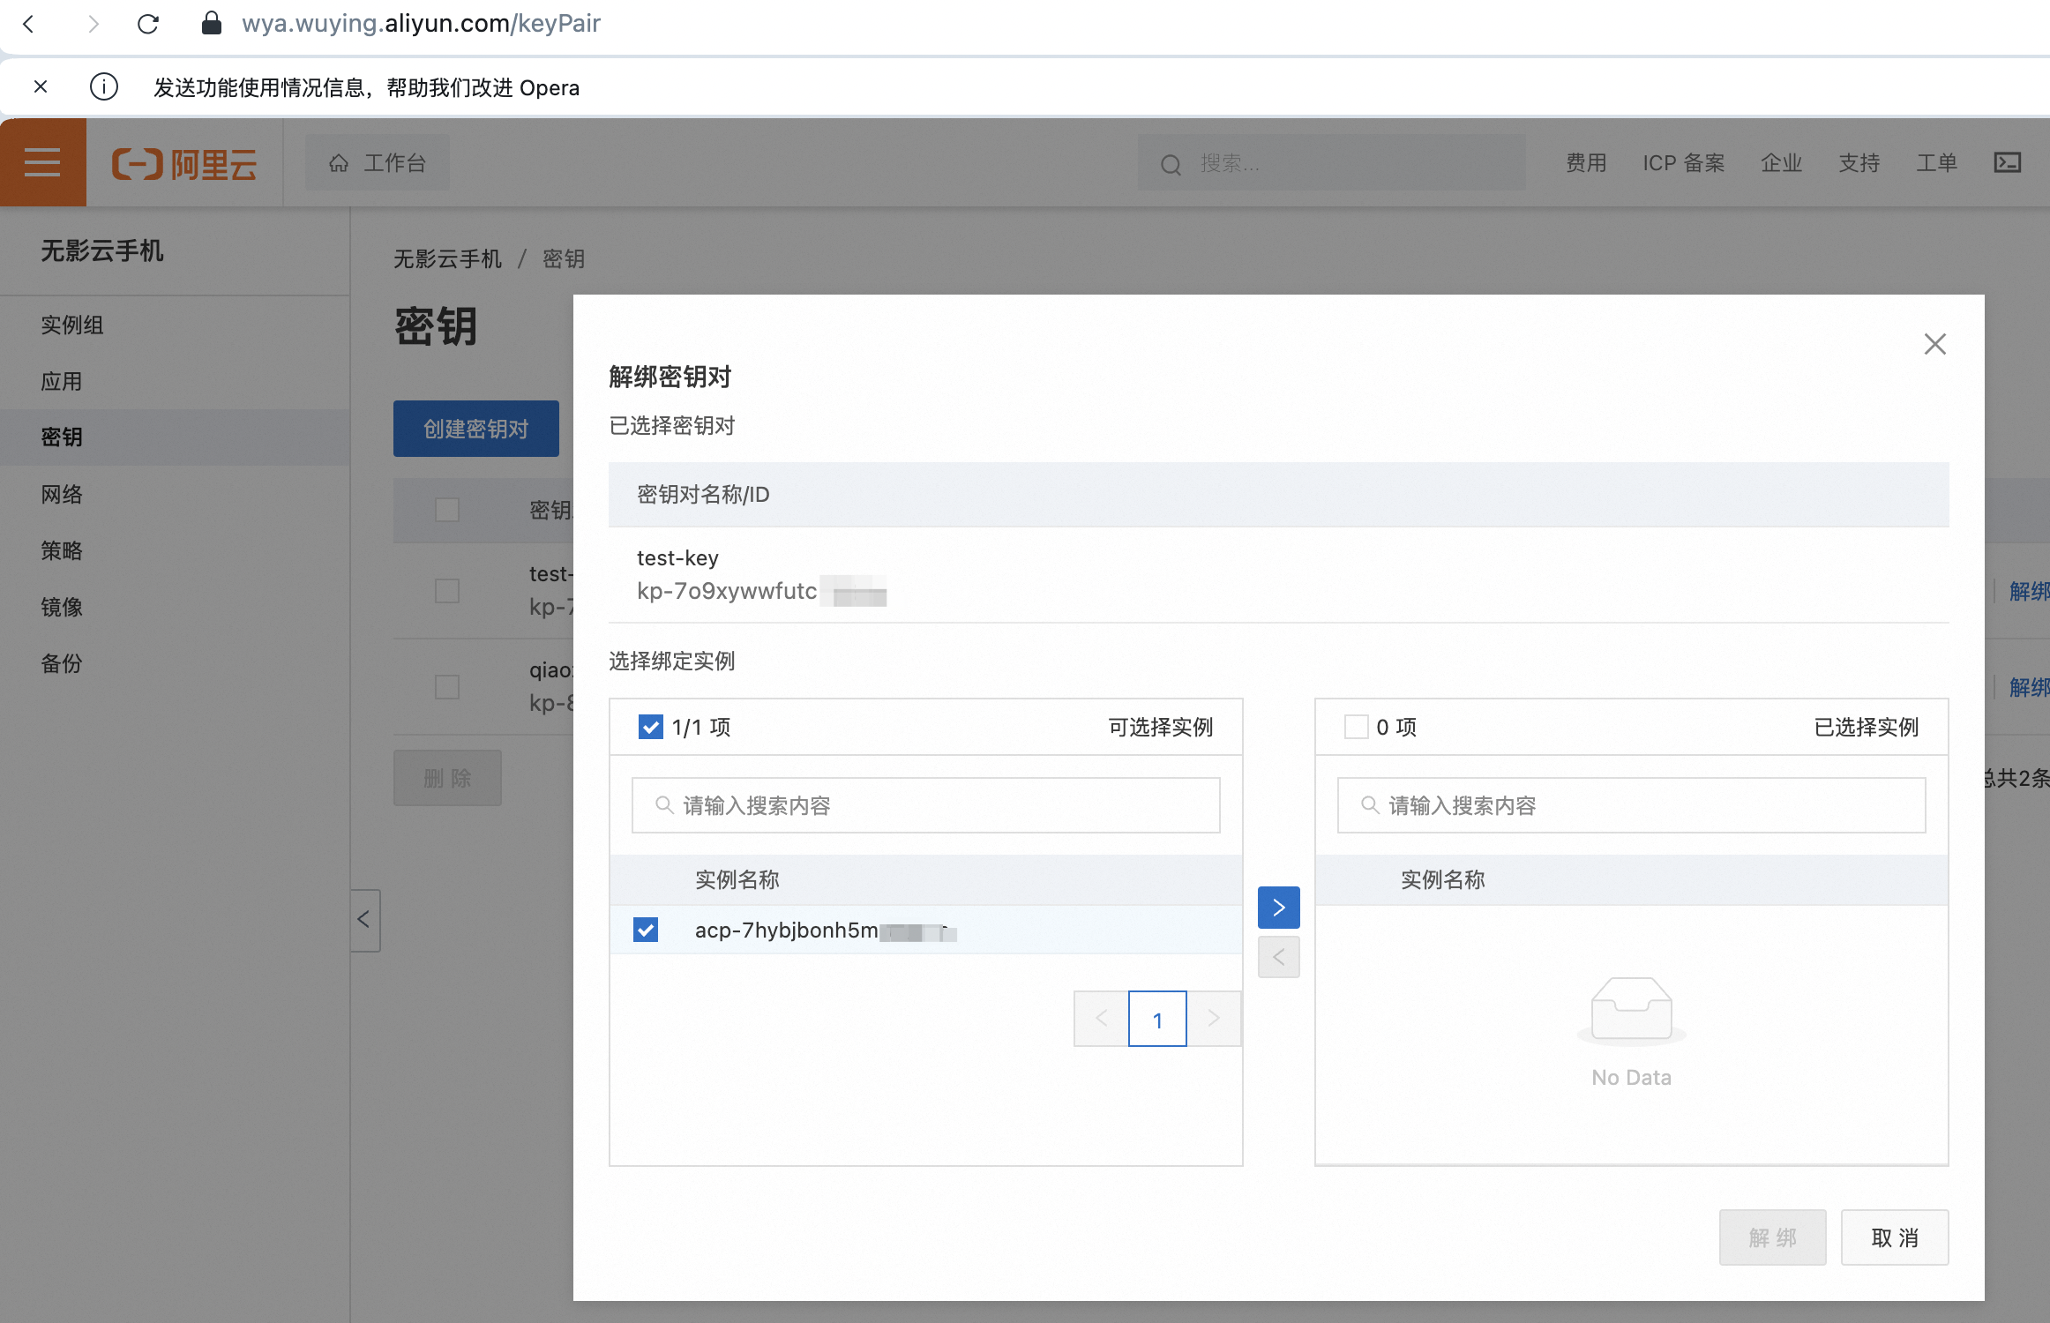This screenshot has width=2050, height=1323.
Task: Open the 企业 top menu
Action: pos(1781,163)
